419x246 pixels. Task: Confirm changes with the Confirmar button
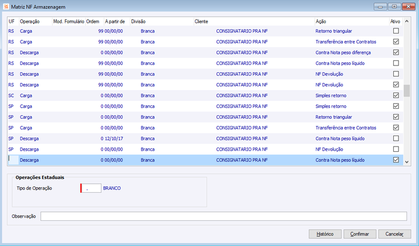[360, 234]
